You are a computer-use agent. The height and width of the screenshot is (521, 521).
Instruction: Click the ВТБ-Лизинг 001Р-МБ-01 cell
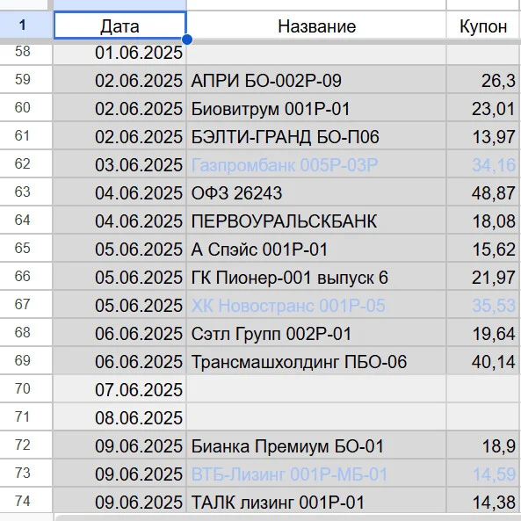[316, 474]
